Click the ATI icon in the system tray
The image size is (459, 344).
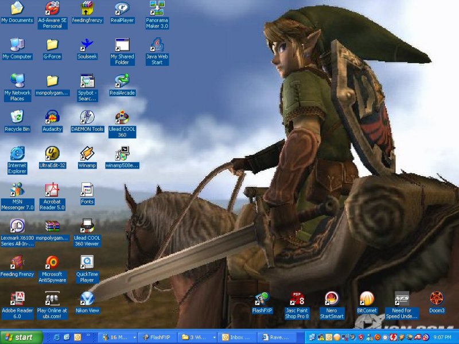coord(417,337)
